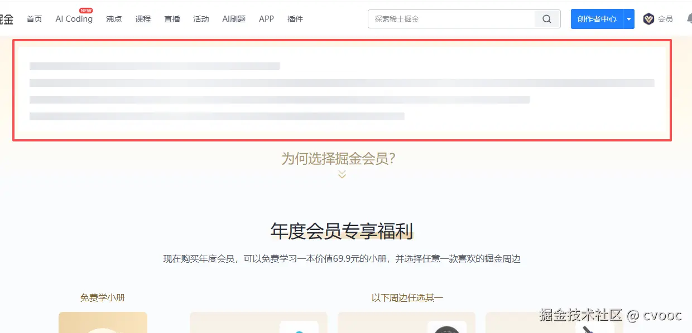This screenshot has height=333, width=692.
Task: Click the 免费学小册 booklet thumbnail
Action: [x=103, y=323]
